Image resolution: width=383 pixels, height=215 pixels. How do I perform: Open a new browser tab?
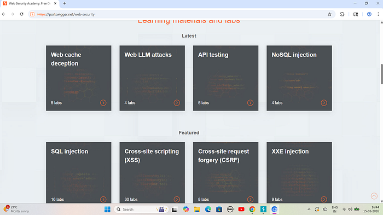(x=65, y=3)
